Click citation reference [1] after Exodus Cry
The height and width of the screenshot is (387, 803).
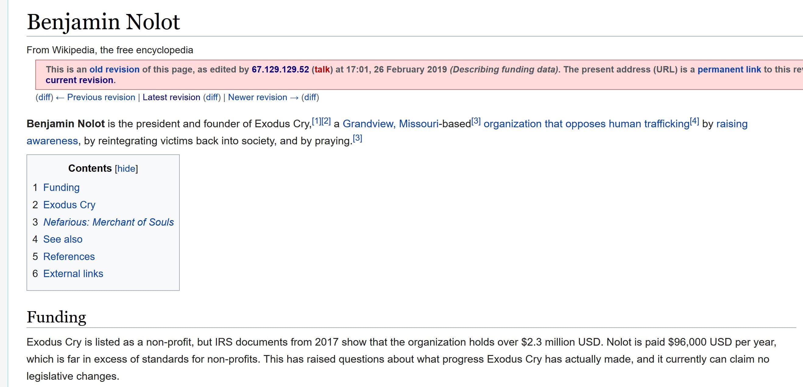pyautogui.click(x=317, y=121)
